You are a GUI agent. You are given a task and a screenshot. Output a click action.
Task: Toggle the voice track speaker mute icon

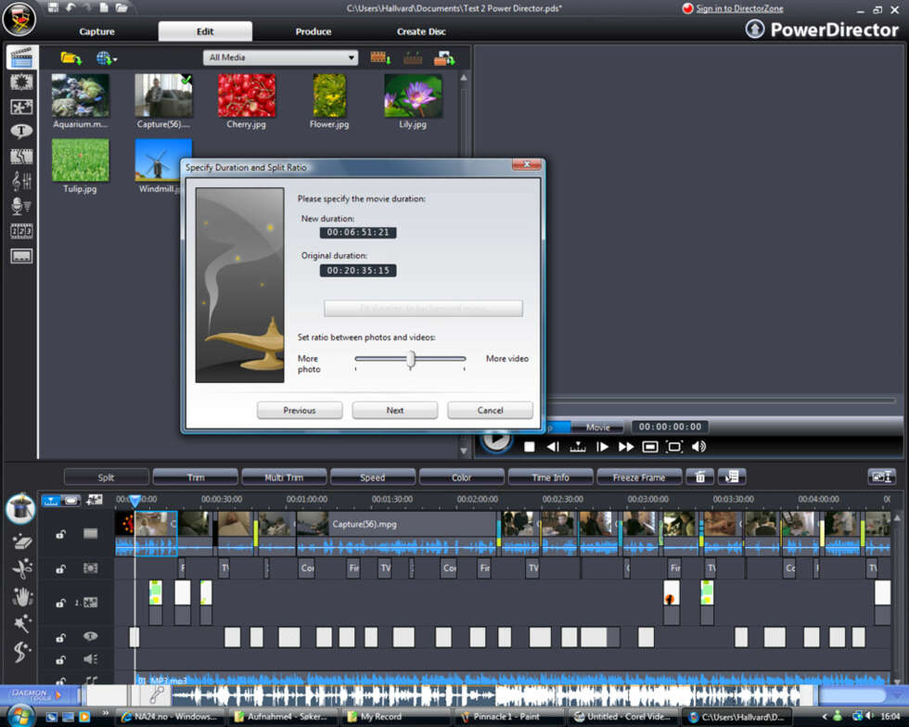(90, 659)
